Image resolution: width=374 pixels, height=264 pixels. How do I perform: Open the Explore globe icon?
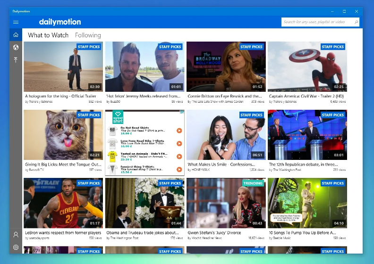(x=16, y=47)
